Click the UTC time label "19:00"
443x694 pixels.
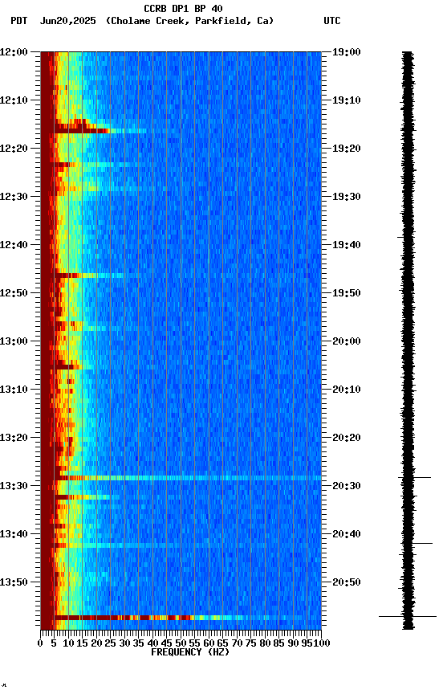(x=347, y=52)
